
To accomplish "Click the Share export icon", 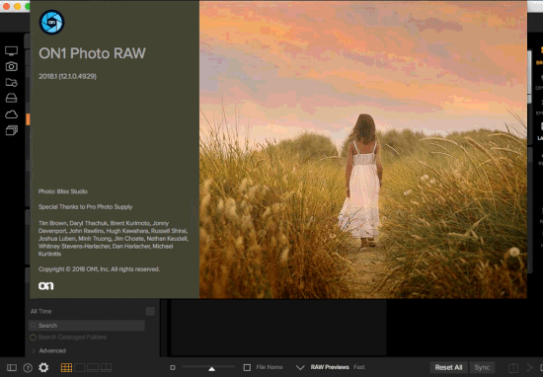I will (513, 368).
